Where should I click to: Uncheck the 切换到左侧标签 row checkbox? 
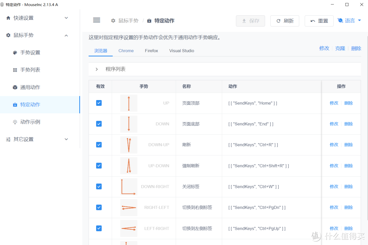(x=99, y=228)
